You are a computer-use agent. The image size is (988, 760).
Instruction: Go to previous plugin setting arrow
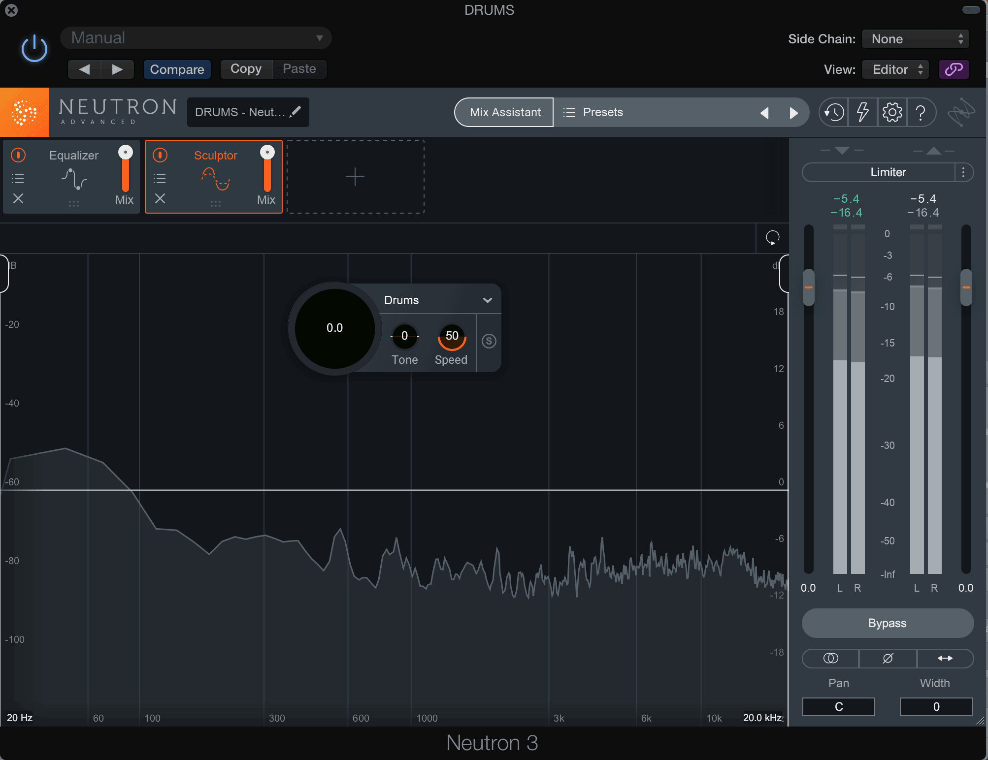[x=84, y=69]
